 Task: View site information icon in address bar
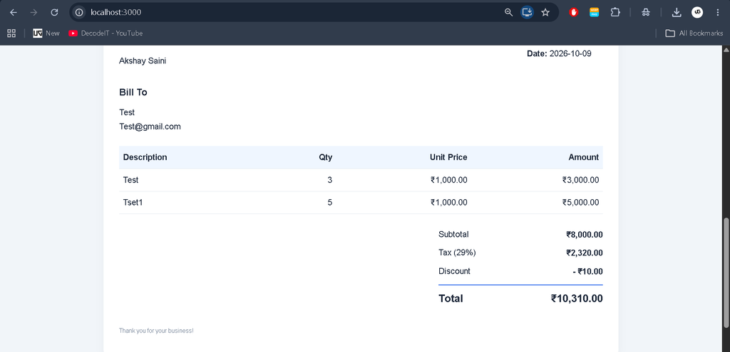(79, 13)
